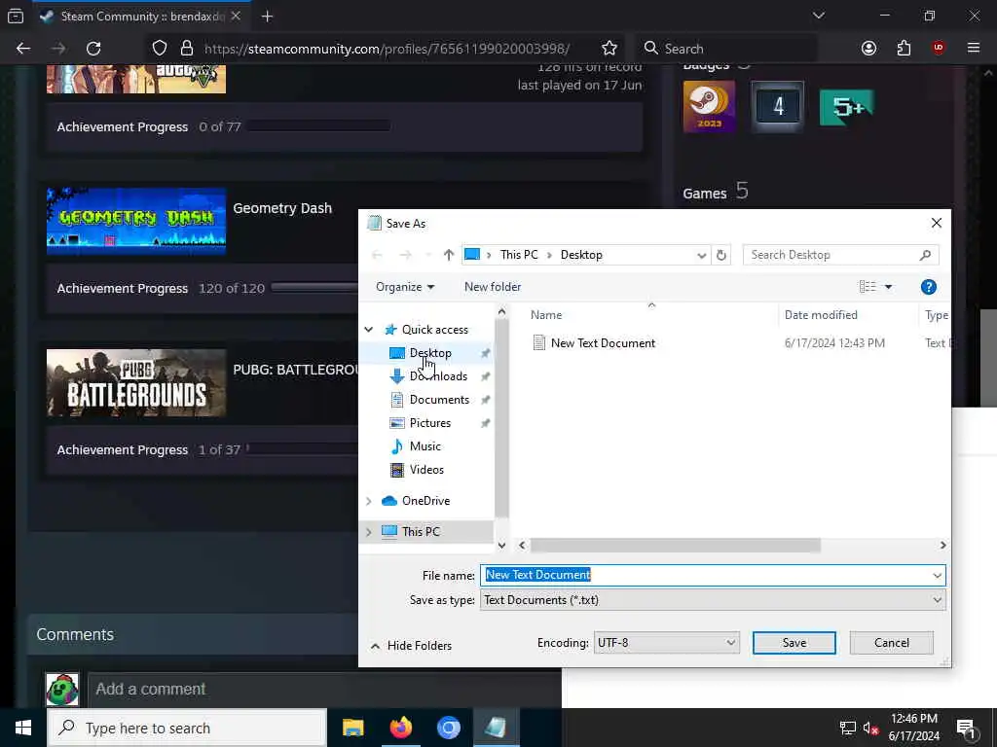This screenshot has height=747, width=997.
Task: Open the muted volume tray icon
Action: point(870,728)
